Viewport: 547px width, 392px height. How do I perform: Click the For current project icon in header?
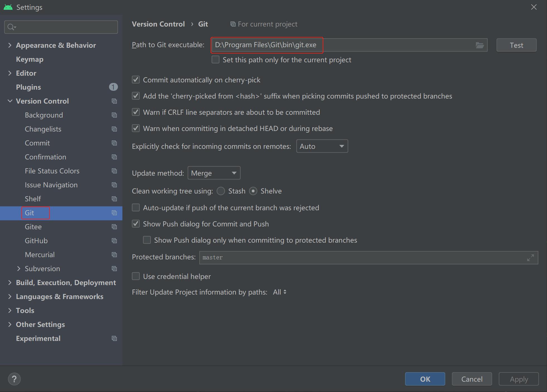233,24
